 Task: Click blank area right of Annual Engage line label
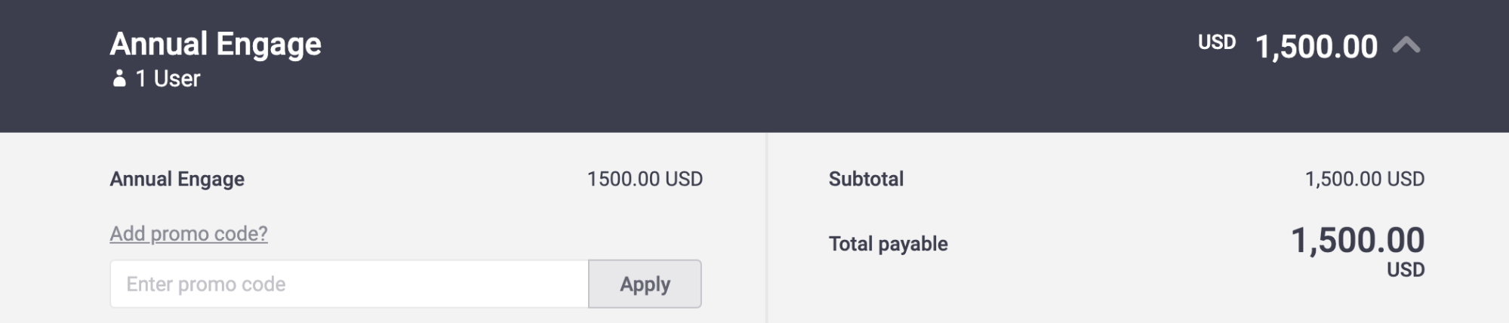pos(415,179)
